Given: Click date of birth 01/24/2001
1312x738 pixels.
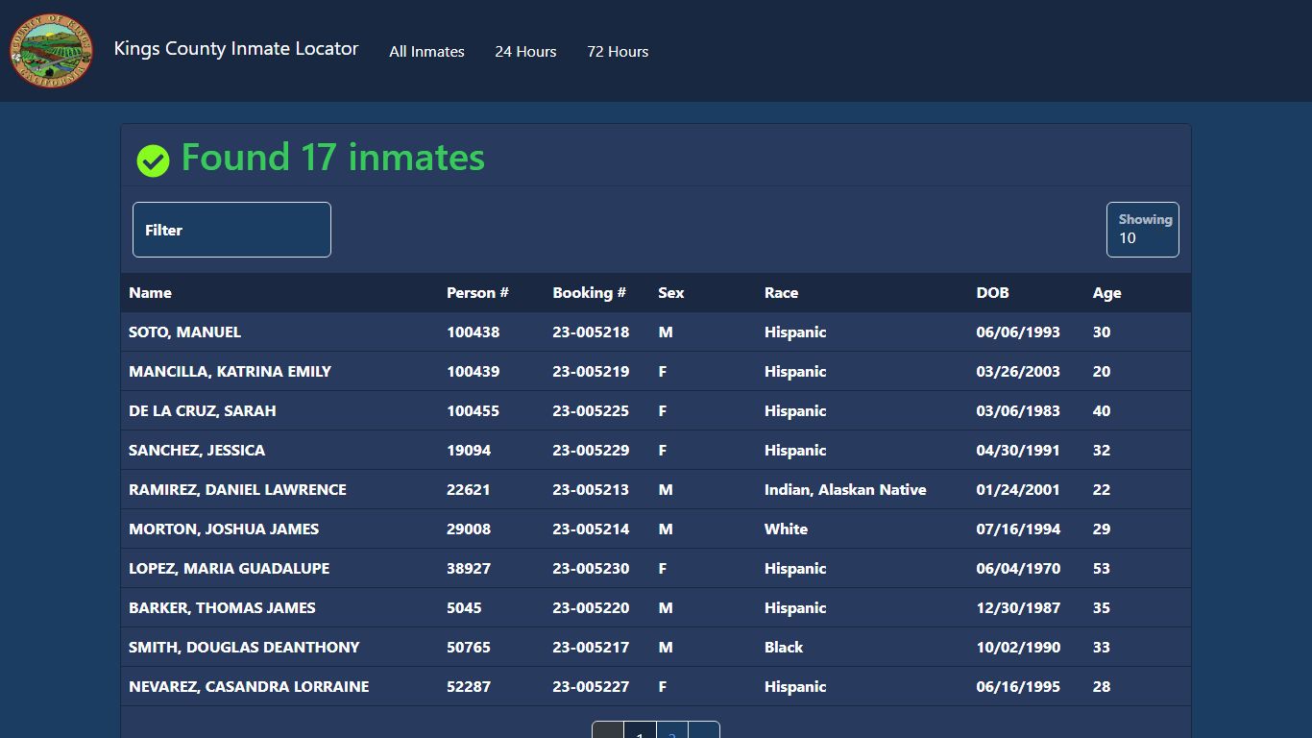Looking at the screenshot, I should point(1018,490).
